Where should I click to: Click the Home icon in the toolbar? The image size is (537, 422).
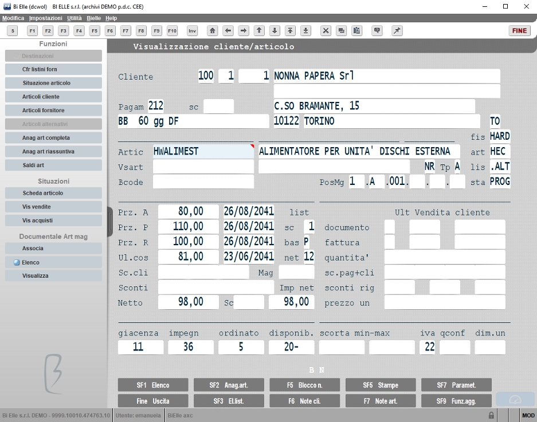(212, 31)
